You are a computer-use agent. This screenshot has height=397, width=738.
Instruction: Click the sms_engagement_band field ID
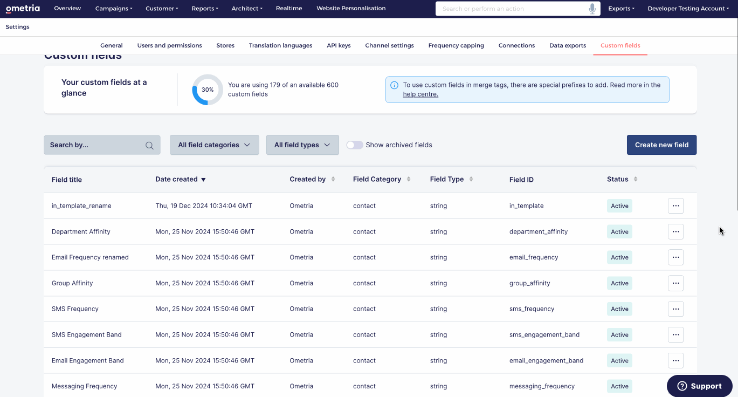(x=544, y=335)
